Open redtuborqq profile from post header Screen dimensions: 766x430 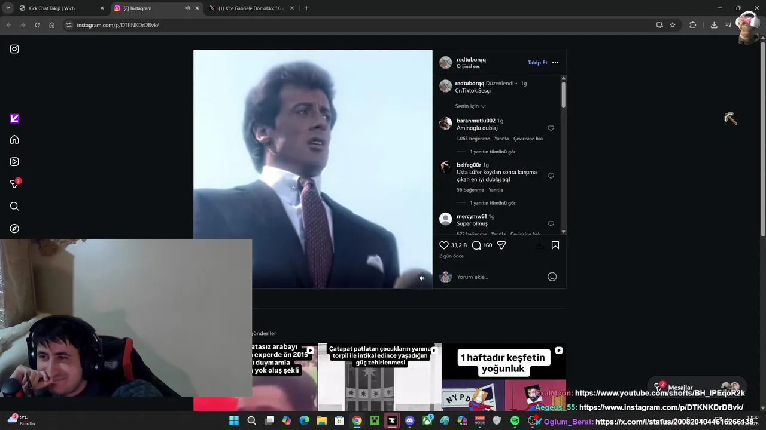coord(471,59)
